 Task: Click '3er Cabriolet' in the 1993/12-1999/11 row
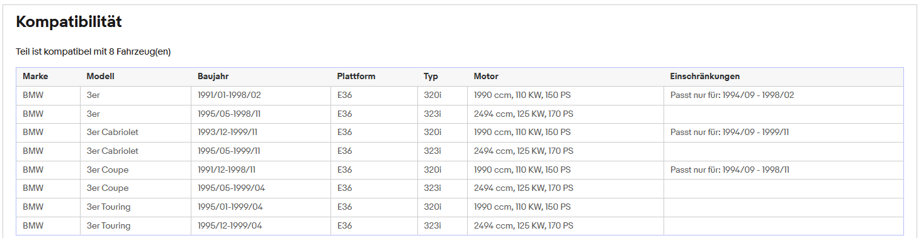point(113,133)
